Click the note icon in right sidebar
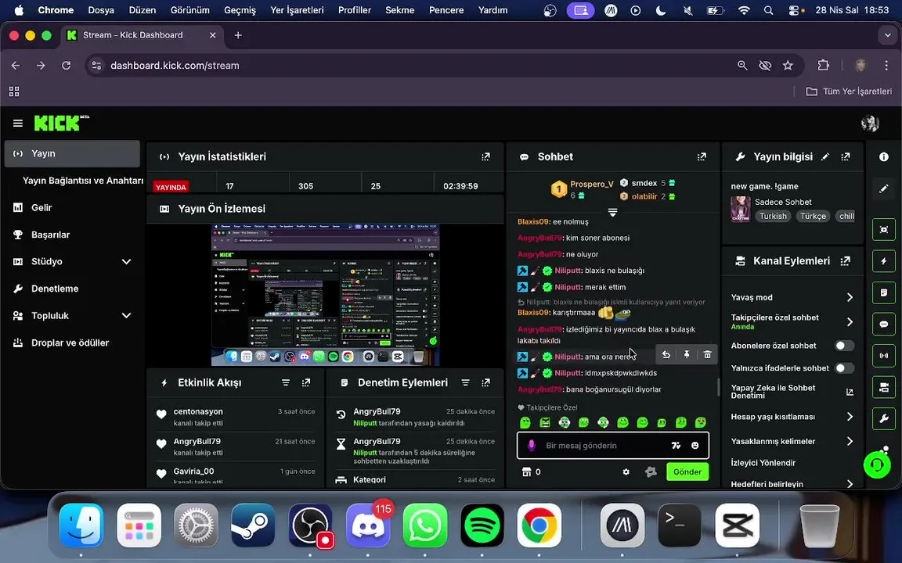 tap(883, 292)
